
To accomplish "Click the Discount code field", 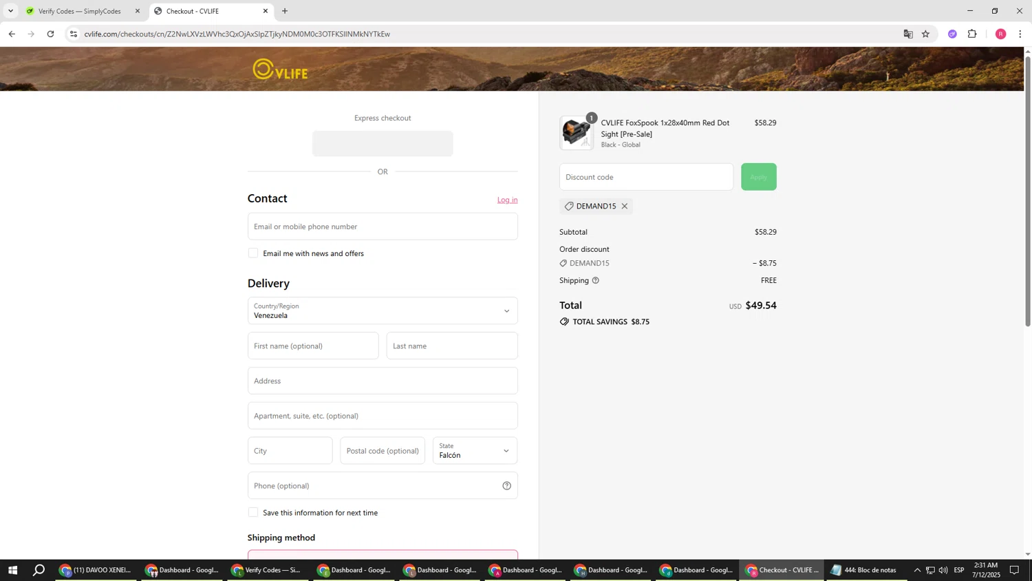I will 646,177.
